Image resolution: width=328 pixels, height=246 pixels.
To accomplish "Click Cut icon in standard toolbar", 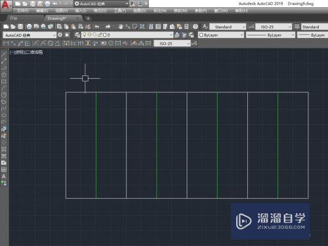I will pyautogui.click(x=59, y=27).
